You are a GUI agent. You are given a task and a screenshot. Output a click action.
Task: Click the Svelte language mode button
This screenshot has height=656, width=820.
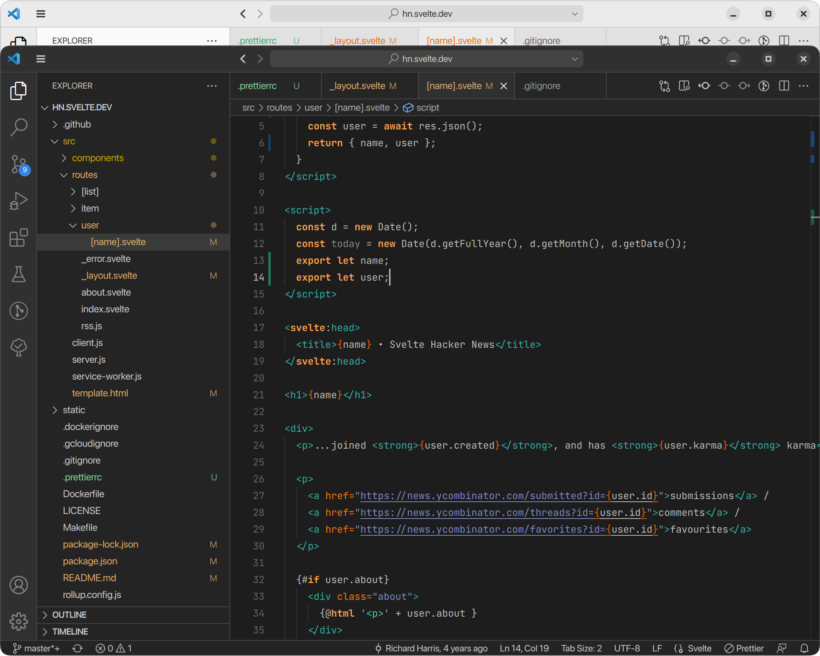699,648
